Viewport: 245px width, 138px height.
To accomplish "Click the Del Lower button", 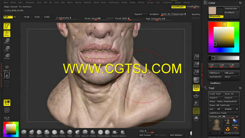I will pos(146,135).
